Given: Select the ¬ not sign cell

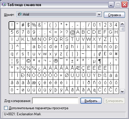Looking at the screenshot, I should click(x=45, y=61).
